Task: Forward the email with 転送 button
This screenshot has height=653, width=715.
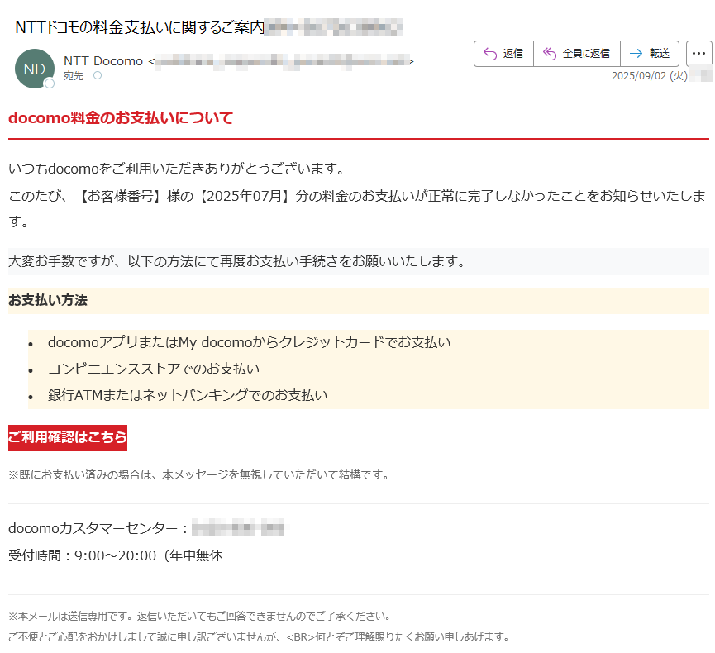Action: coord(650,54)
